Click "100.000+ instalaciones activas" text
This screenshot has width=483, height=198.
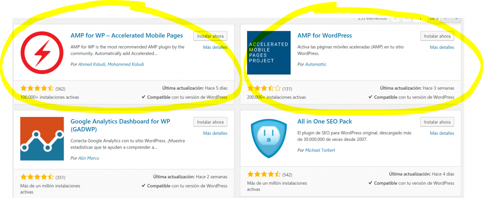click(x=50, y=97)
